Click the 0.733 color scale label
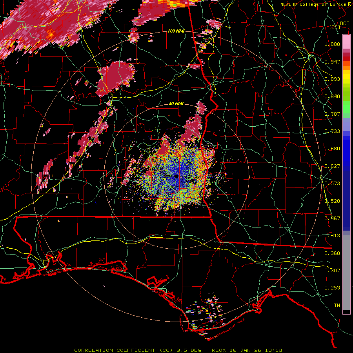 pyautogui.click(x=332, y=131)
